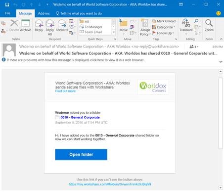Follow the Find out more link
The image size is (224, 192).
(65, 91)
